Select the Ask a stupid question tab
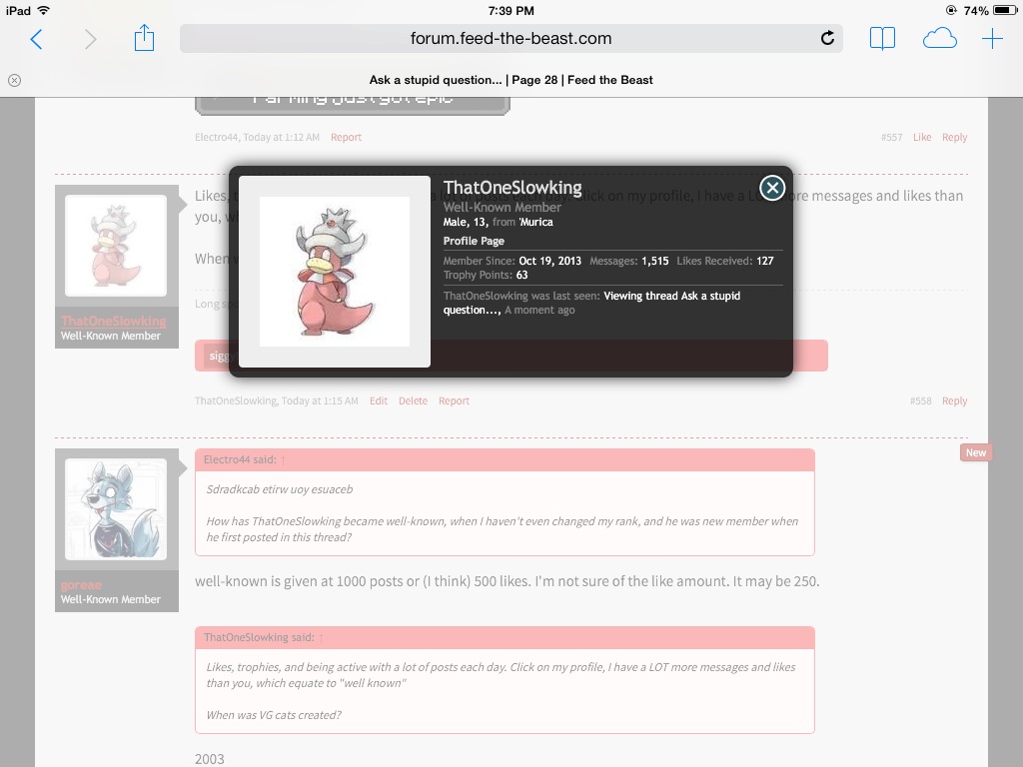The image size is (1023, 767). point(511,80)
